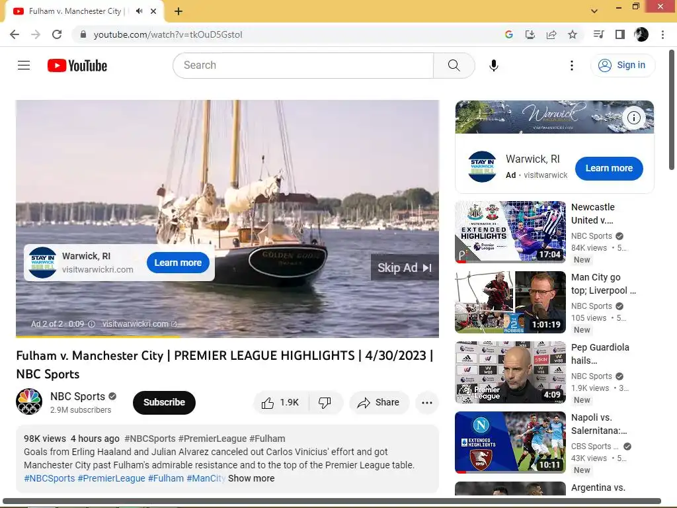This screenshot has width=677, height=508.
Task: Mute the tab via the speaker icon
Action: 139,11
